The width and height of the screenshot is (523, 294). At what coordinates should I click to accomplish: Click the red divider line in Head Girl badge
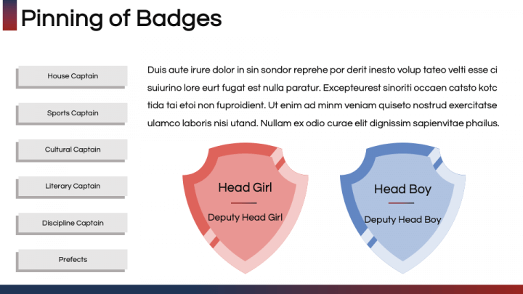(244, 203)
